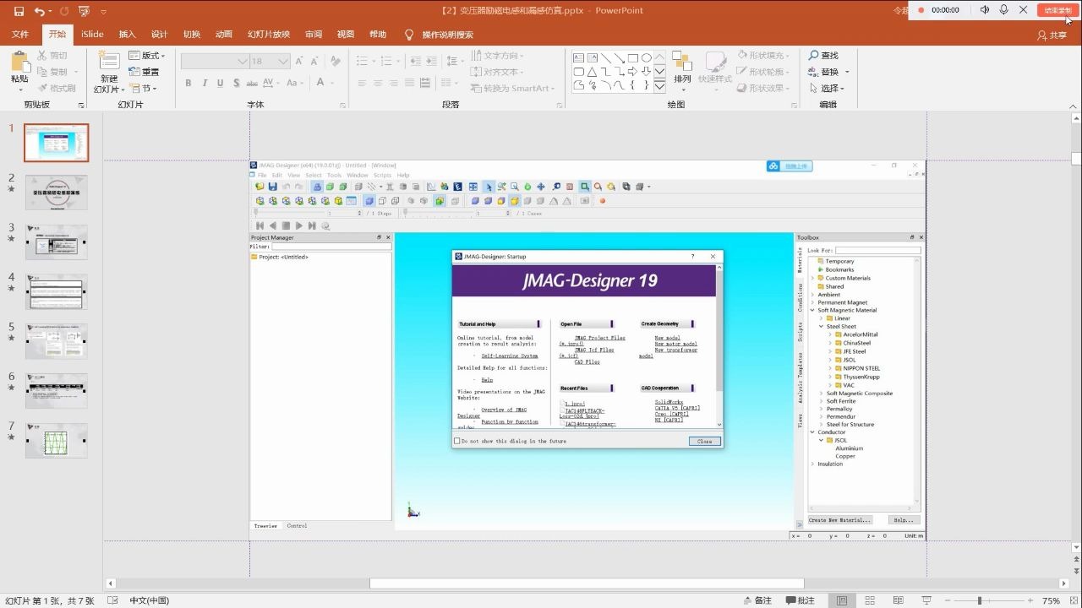This screenshot has height=608, width=1082.
Task: Click the Share (共享) button
Action: (1052, 35)
